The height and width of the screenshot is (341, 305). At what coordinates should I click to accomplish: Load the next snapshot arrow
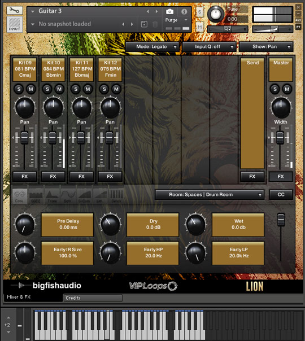(x=132, y=24)
